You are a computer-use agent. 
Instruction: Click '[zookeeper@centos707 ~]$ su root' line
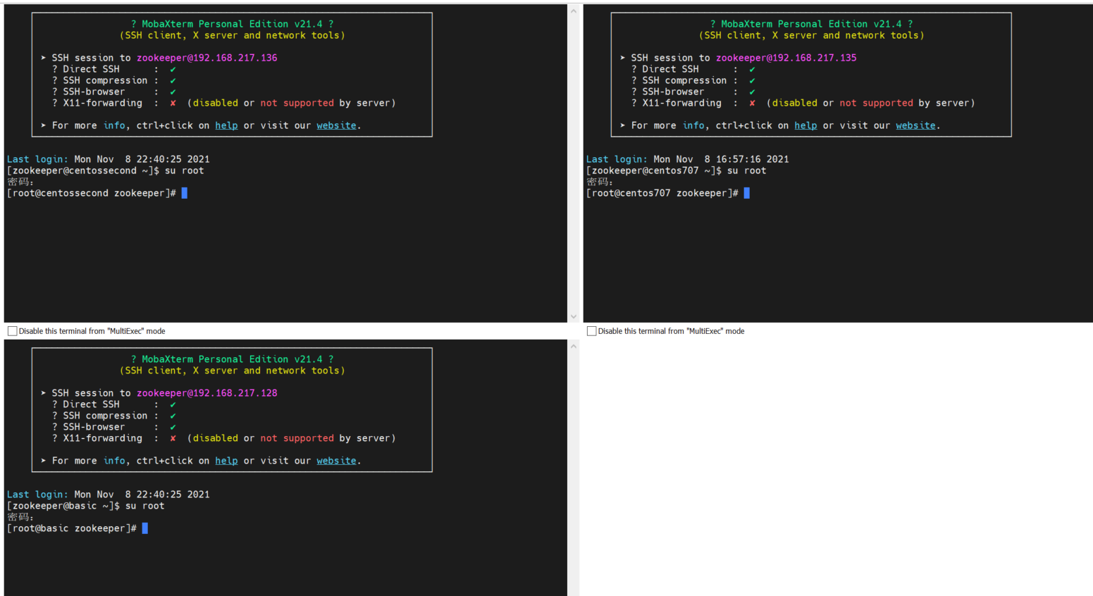677,170
